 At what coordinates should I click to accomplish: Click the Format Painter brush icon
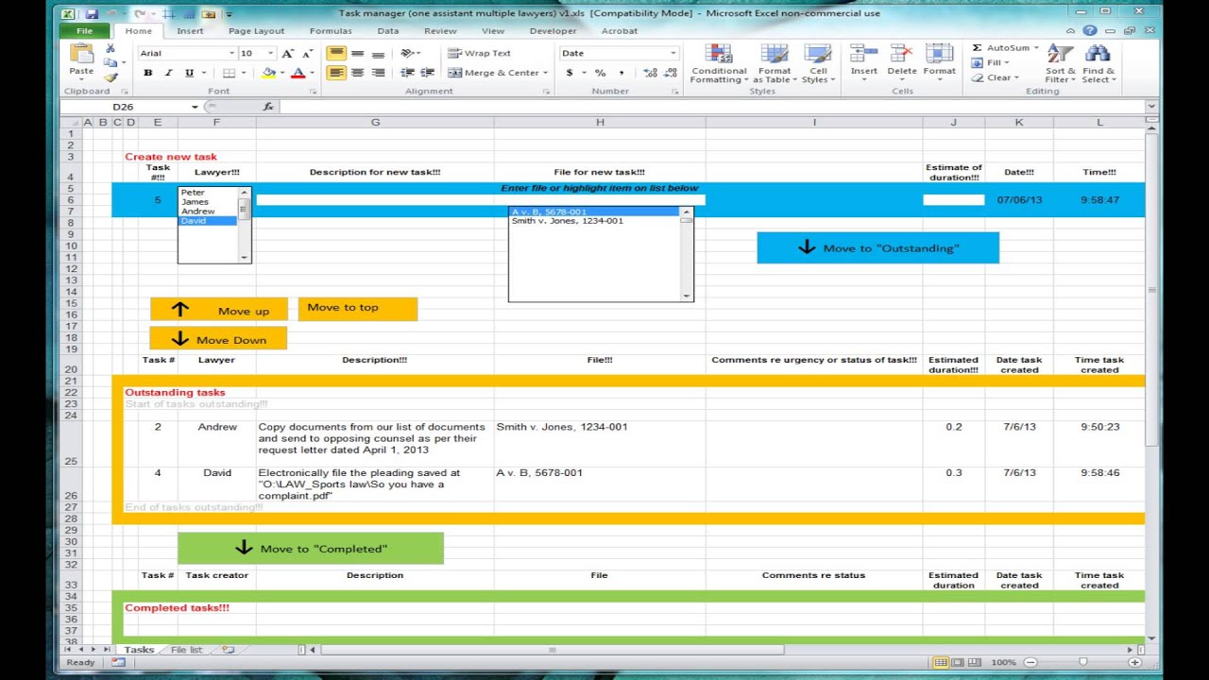click(x=111, y=78)
